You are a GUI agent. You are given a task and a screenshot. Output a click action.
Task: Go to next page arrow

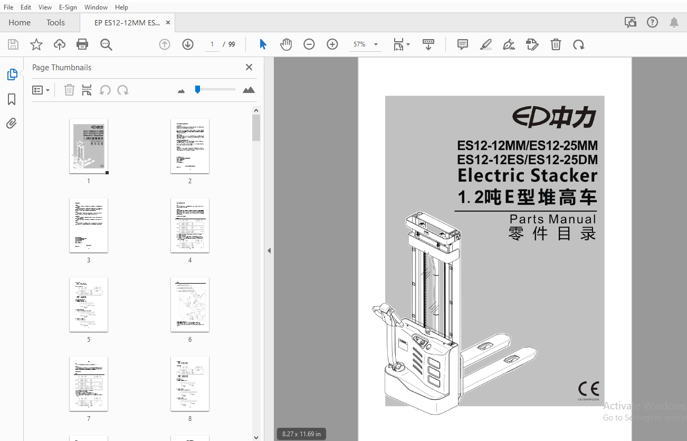click(x=188, y=44)
